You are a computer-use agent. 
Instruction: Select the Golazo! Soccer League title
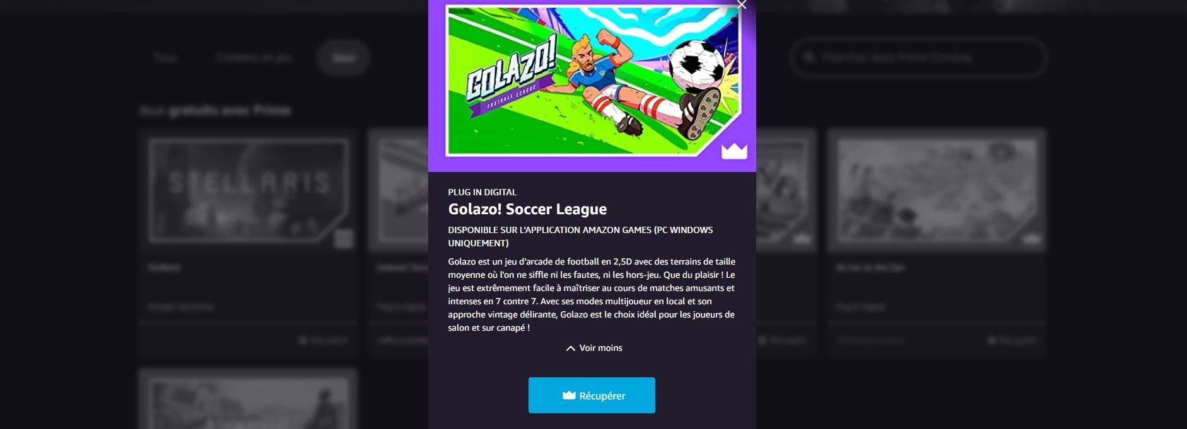pos(527,209)
